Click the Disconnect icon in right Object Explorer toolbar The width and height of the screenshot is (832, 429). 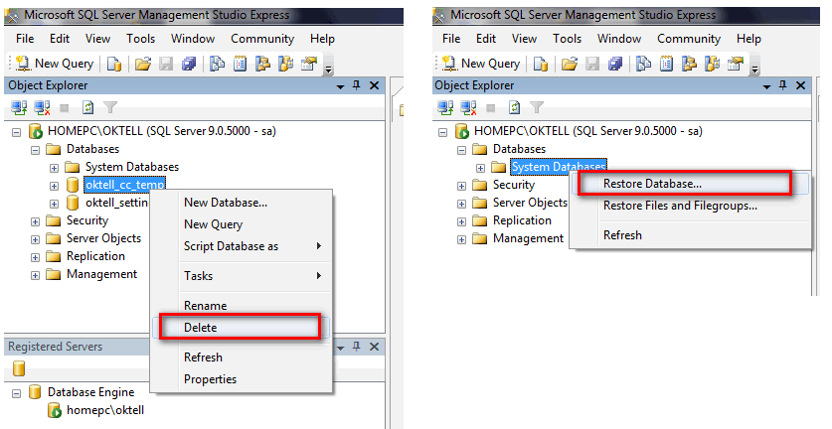(x=468, y=107)
